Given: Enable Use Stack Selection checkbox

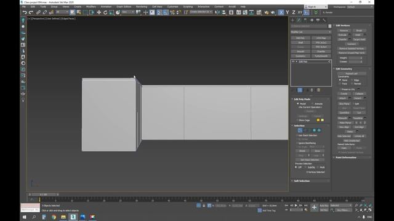Looking at the screenshot, I should [297, 135].
